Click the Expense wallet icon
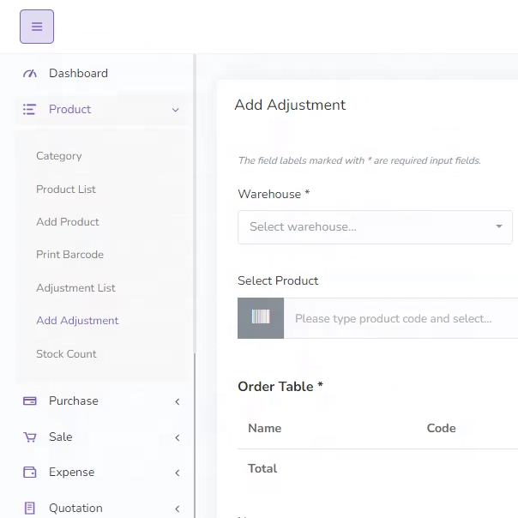The width and height of the screenshot is (518, 518). [30, 473]
